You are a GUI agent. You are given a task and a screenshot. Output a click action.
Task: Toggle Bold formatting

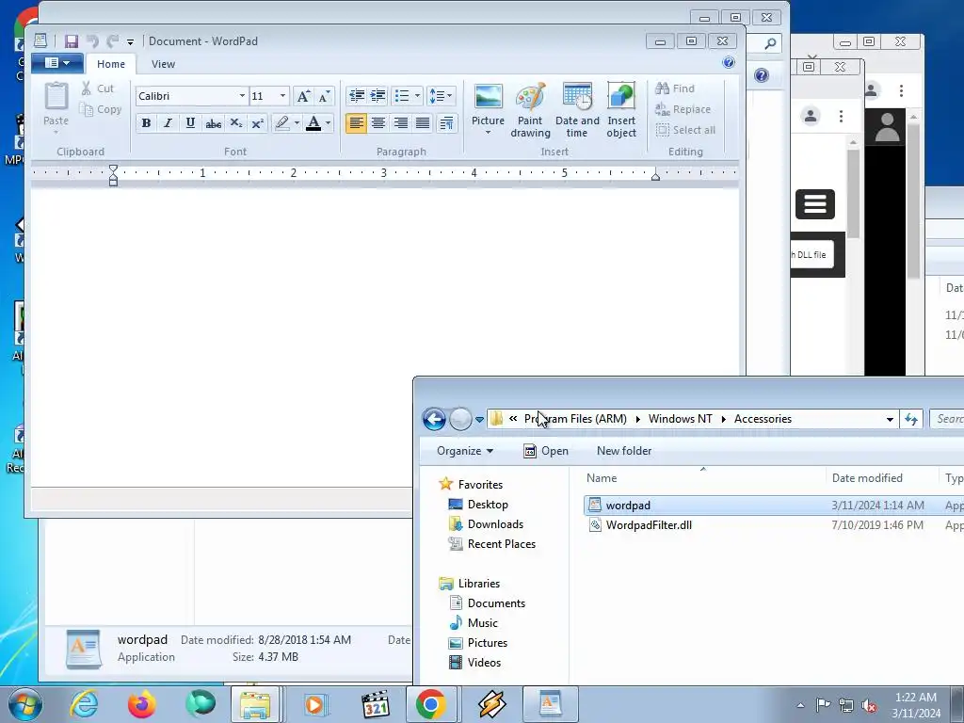tap(146, 123)
